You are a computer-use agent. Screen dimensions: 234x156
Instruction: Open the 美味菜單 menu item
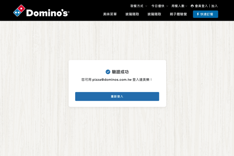pos(110,14)
